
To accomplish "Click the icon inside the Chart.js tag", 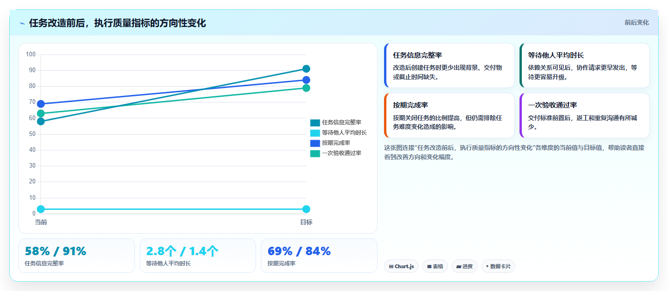I will [391, 267].
